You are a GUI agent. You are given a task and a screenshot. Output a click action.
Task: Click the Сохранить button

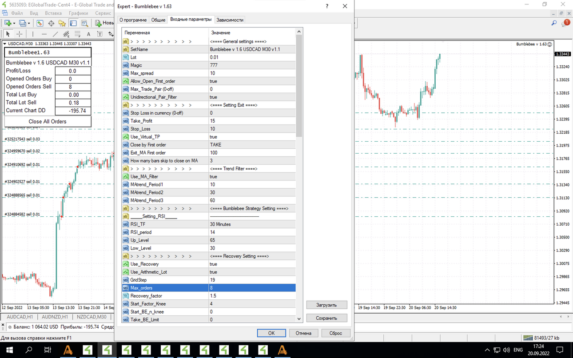coord(326,318)
